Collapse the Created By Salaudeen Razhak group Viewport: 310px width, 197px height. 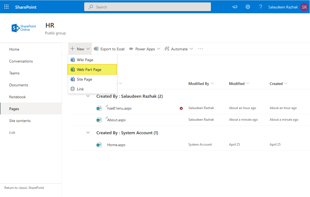(88, 96)
